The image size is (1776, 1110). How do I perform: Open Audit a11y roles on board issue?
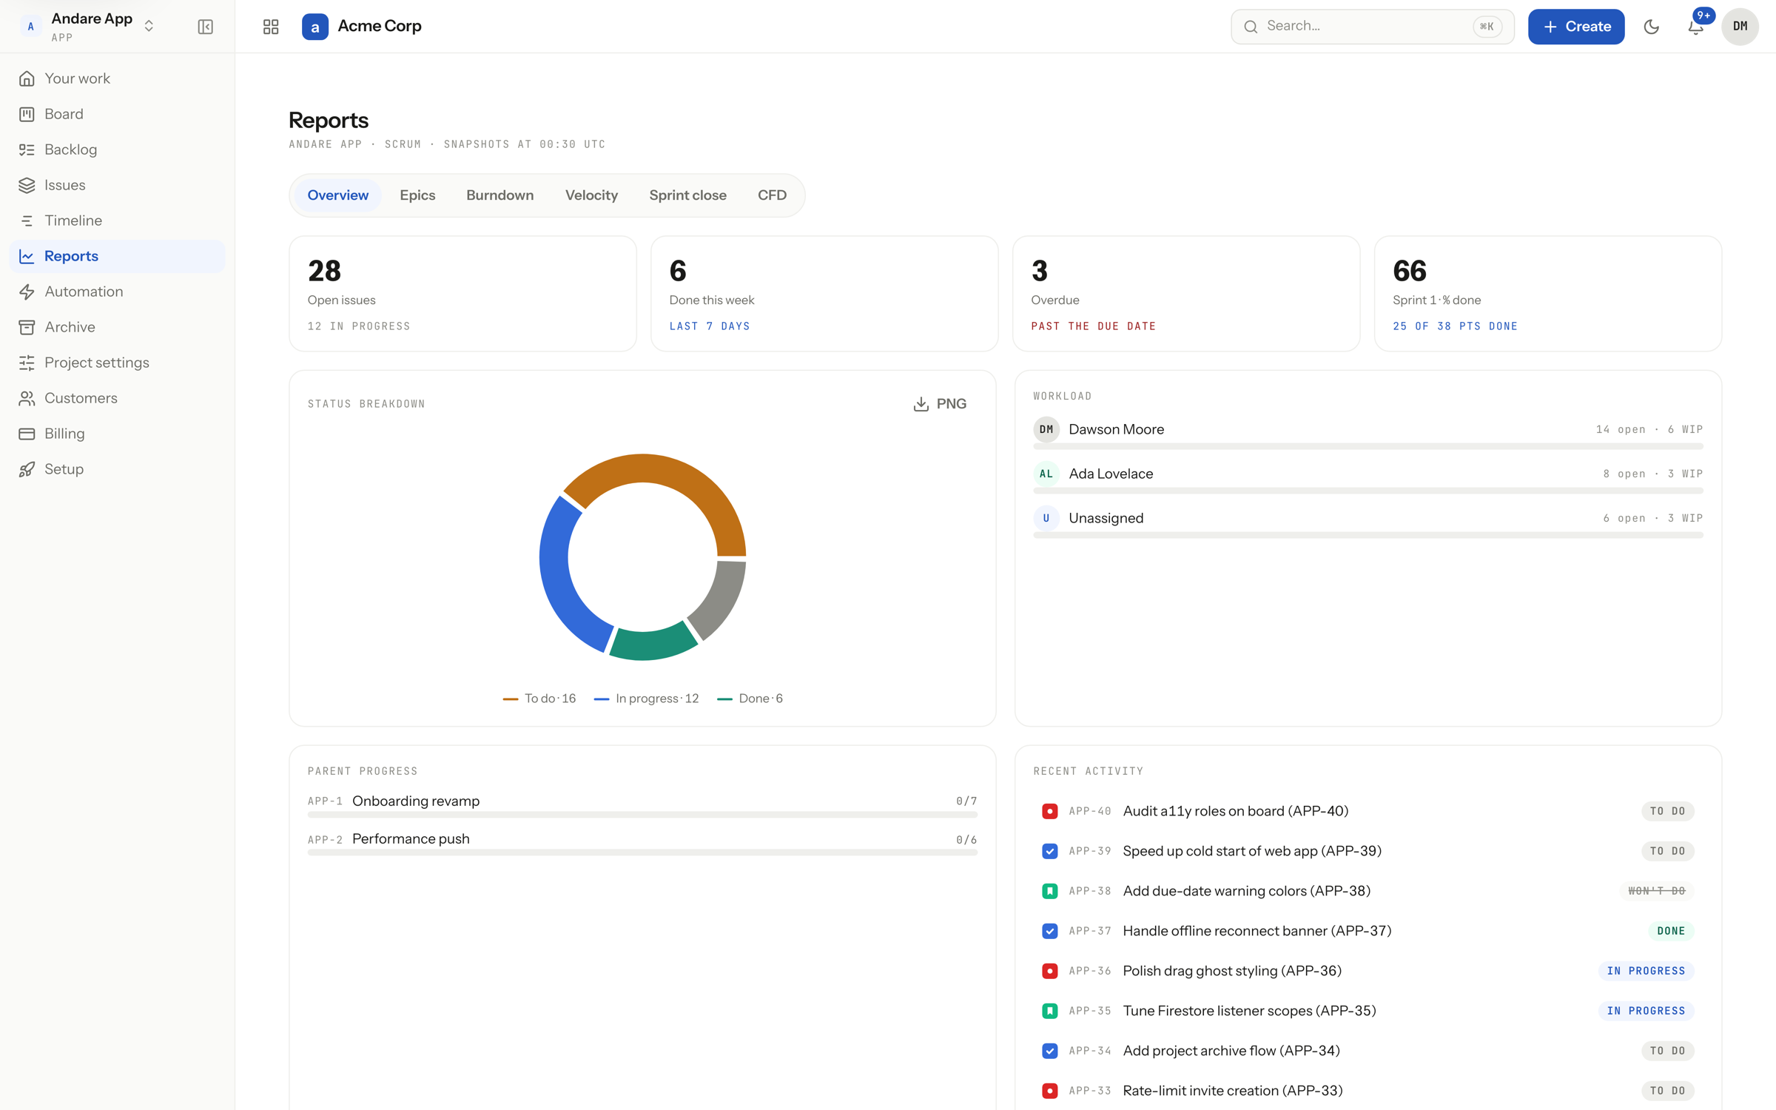[x=1235, y=811]
